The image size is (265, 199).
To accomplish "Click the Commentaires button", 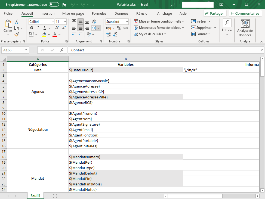I will point(245,13).
